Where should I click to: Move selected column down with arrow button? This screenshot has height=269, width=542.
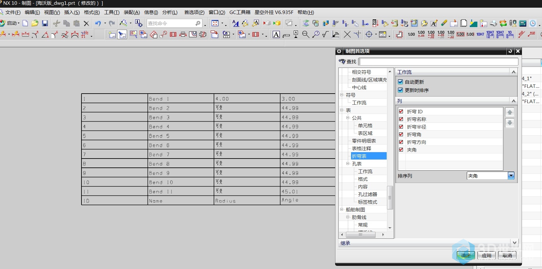(x=510, y=123)
